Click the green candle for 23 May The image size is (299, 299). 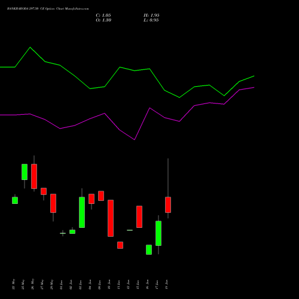(x=25, y=172)
